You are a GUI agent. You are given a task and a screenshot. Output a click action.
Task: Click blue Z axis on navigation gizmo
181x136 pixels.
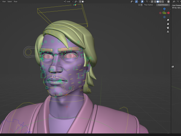pos(164,9)
